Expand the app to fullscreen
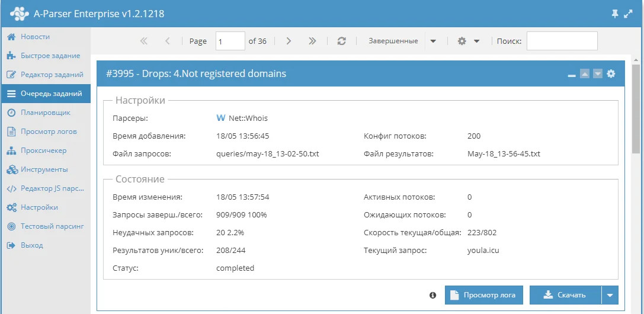 tap(629, 13)
